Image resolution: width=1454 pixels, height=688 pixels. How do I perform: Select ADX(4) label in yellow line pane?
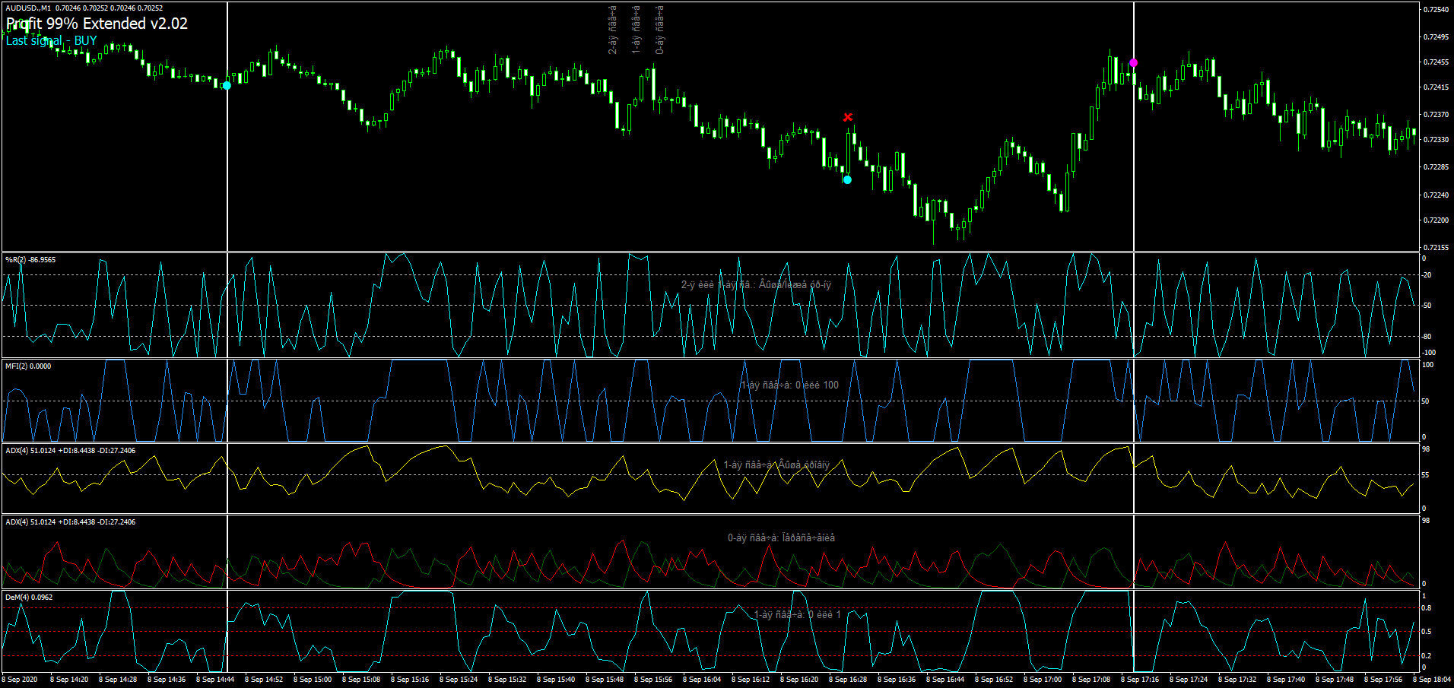click(70, 451)
